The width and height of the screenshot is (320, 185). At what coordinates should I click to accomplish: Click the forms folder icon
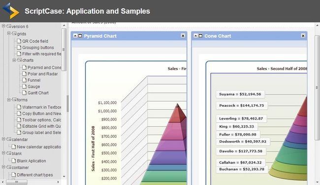pyautogui.click(x=14, y=99)
